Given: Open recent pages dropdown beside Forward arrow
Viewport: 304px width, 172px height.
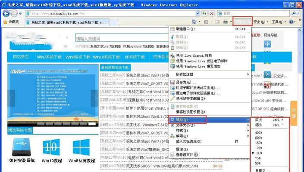Looking at the screenshot, I should [x=20, y=14].
